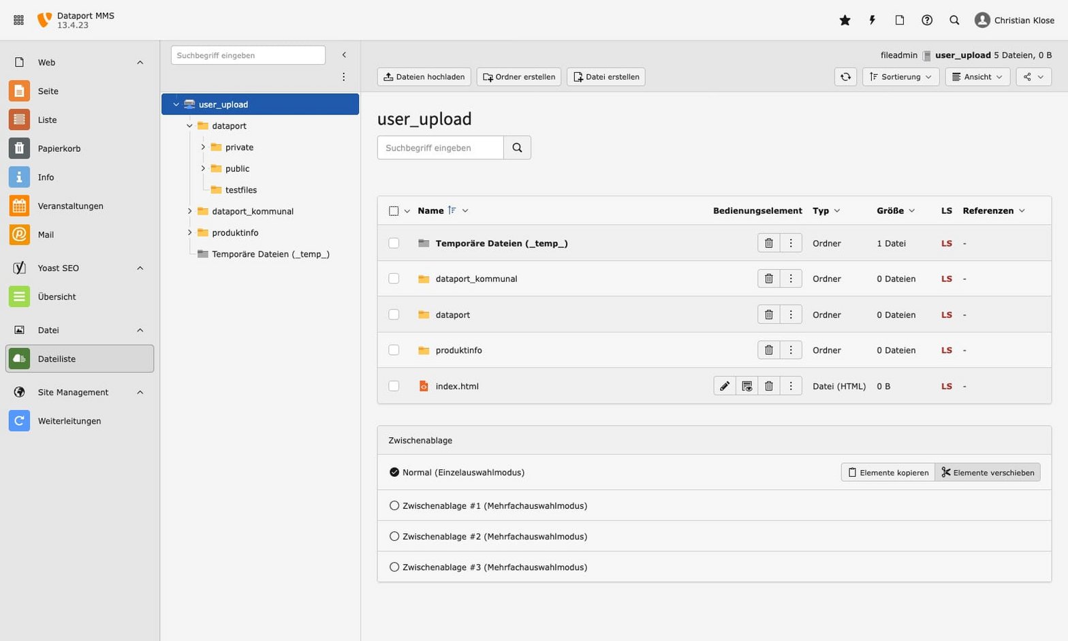Open the help question mark icon
This screenshot has height=641, width=1068.
926,20
